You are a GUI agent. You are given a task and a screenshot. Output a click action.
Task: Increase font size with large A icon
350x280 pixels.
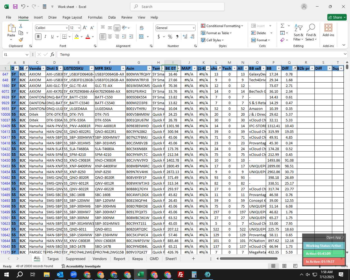(85, 28)
